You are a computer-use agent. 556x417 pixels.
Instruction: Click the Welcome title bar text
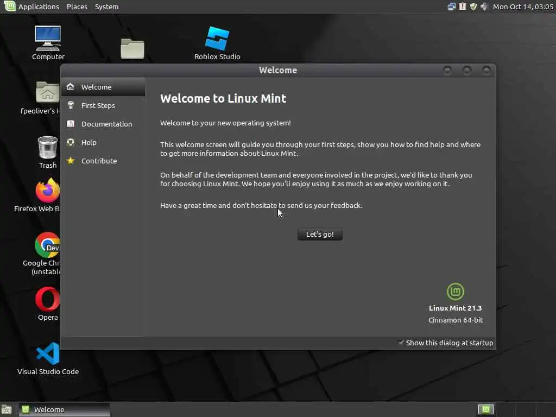click(278, 70)
